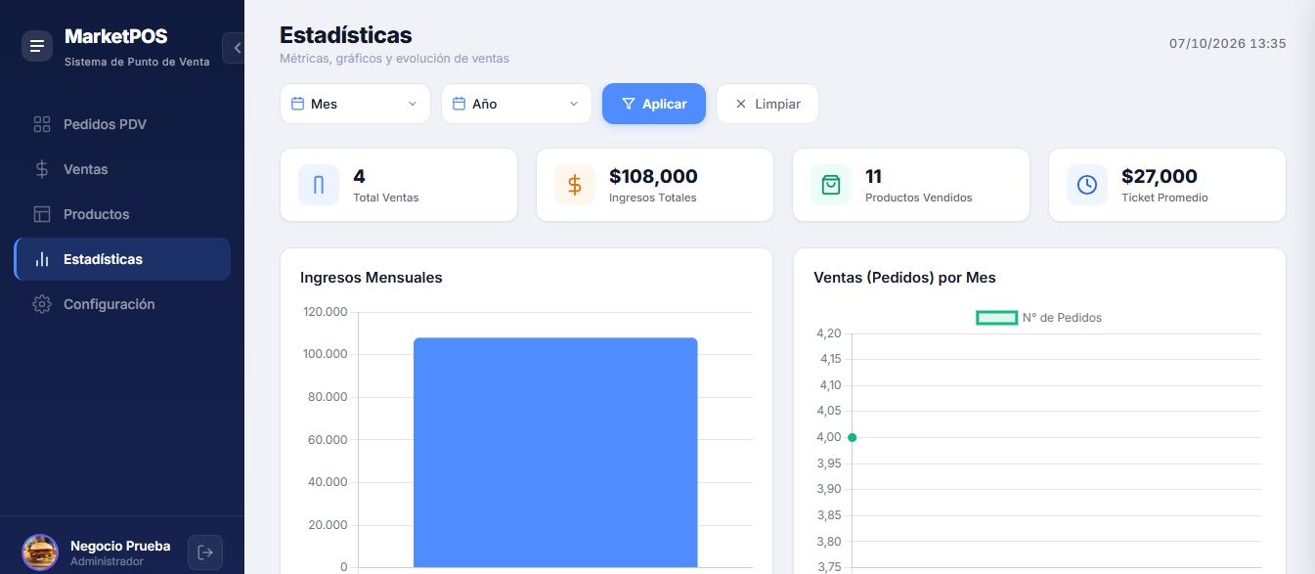This screenshot has height=574, width=1315.
Task: Collapse the sidebar with the chevron button
Action: [235, 48]
